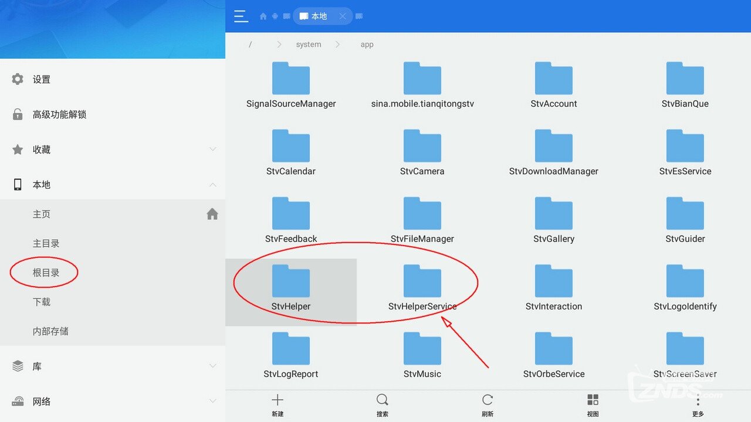
Task: Close the 本地 tab
Action: (342, 16)
